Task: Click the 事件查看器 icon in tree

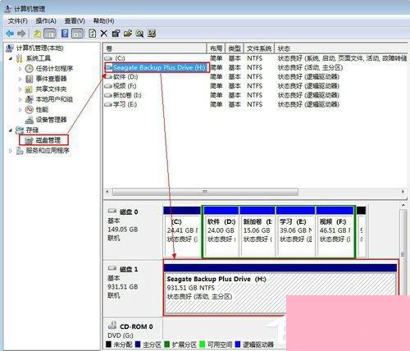Action: click(30, 79)
